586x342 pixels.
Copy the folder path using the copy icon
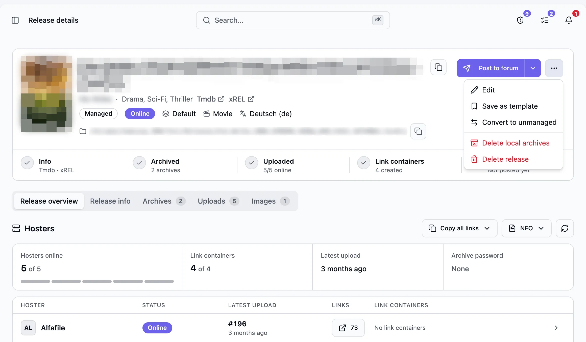click(x=418, y=131)
